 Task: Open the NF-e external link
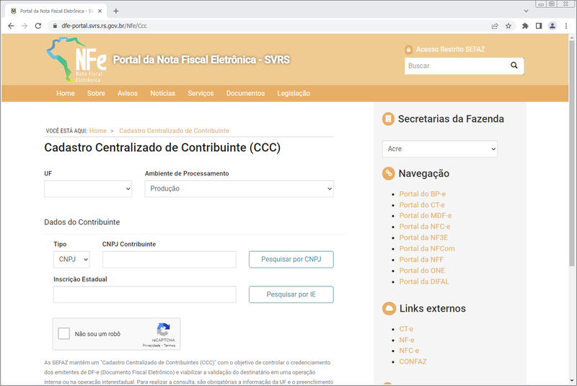click(407, 340)
